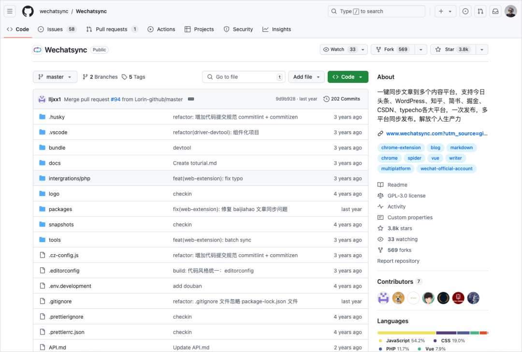Open the user avatar menu
The width and height of the screenshot is (522, 352).
[511, 11]
